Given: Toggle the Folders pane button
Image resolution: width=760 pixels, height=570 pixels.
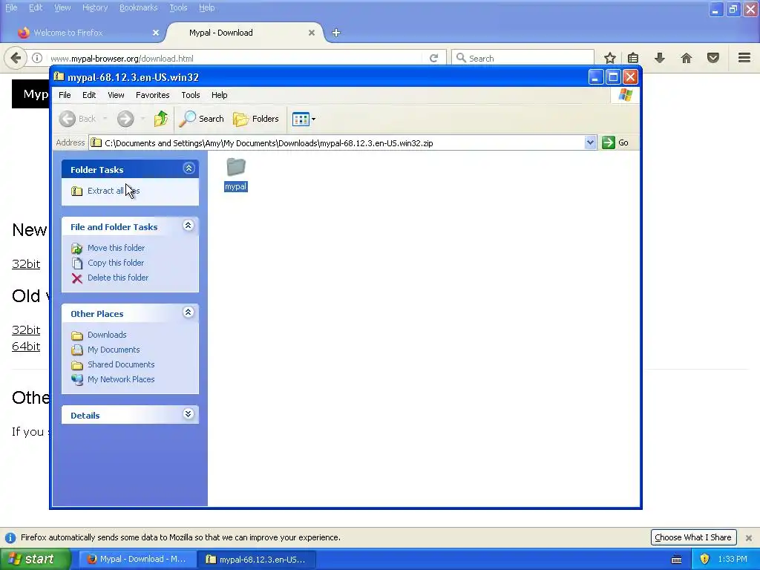Looking at the screenshot, I should point(256,119).
